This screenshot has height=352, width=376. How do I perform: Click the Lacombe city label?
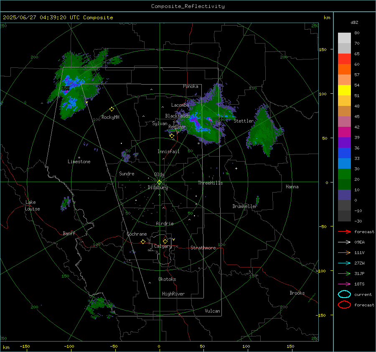[180, 105]
